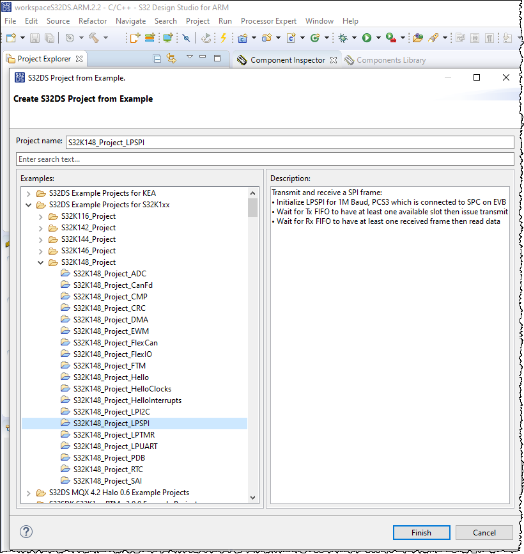
Task: Click the flashlight Search toolbar icon
Action: [x=433, y=38]
